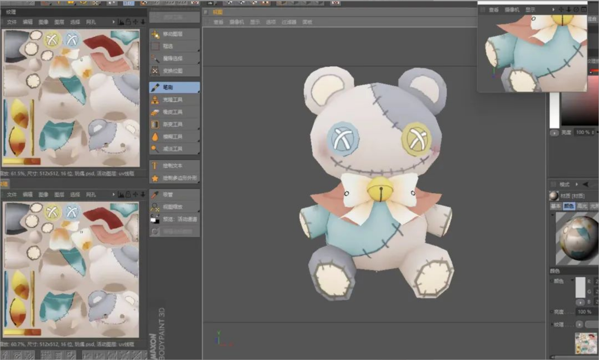Toggle the lock icon in upper texture panel
The image size is (599, 360).
[128, 22]
